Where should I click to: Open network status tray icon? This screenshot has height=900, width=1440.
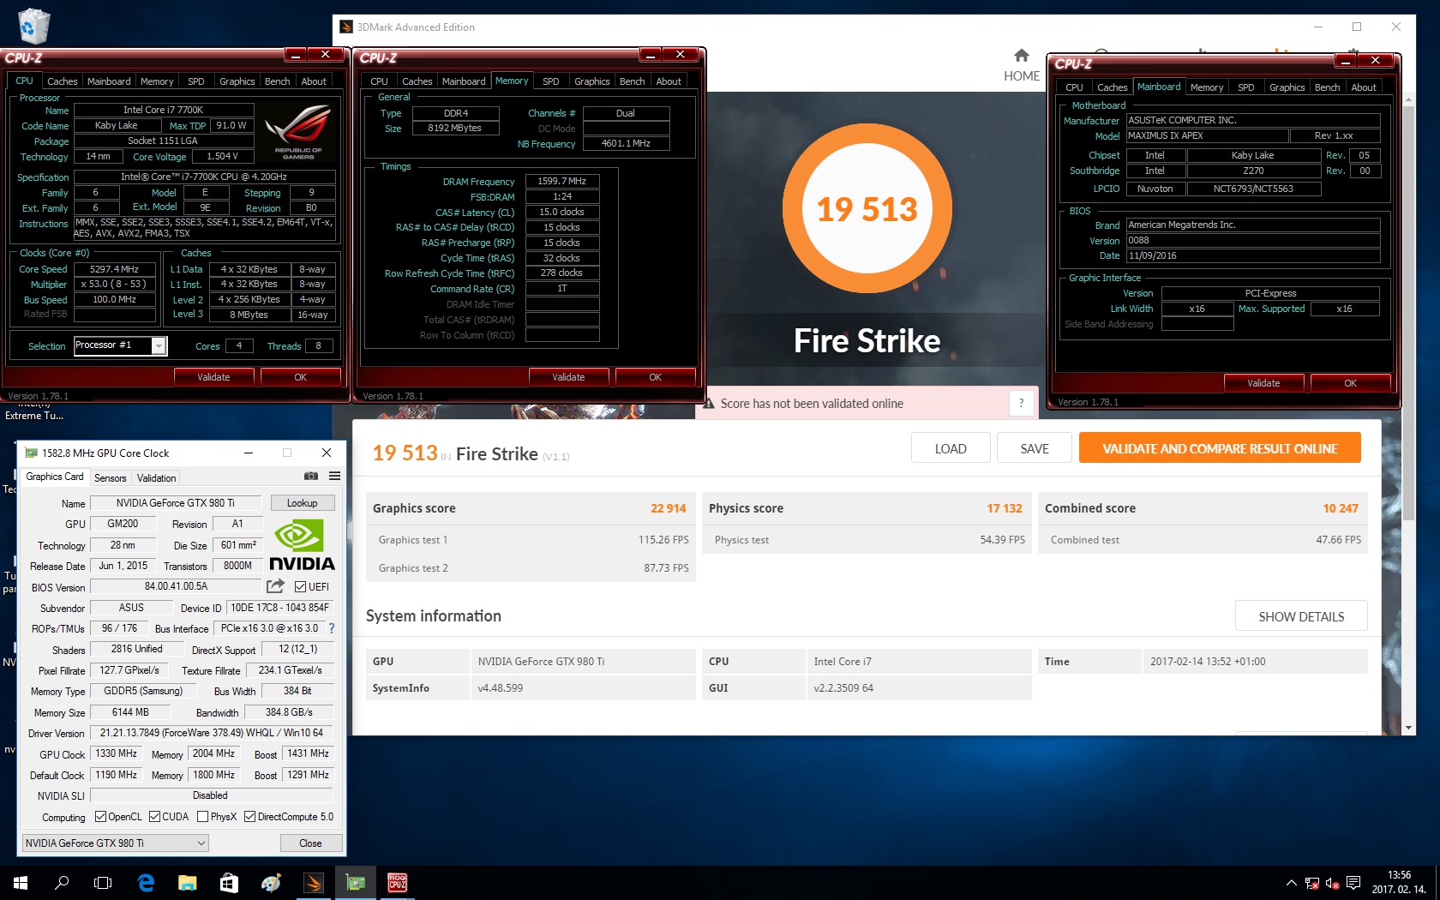(1311, 883)
